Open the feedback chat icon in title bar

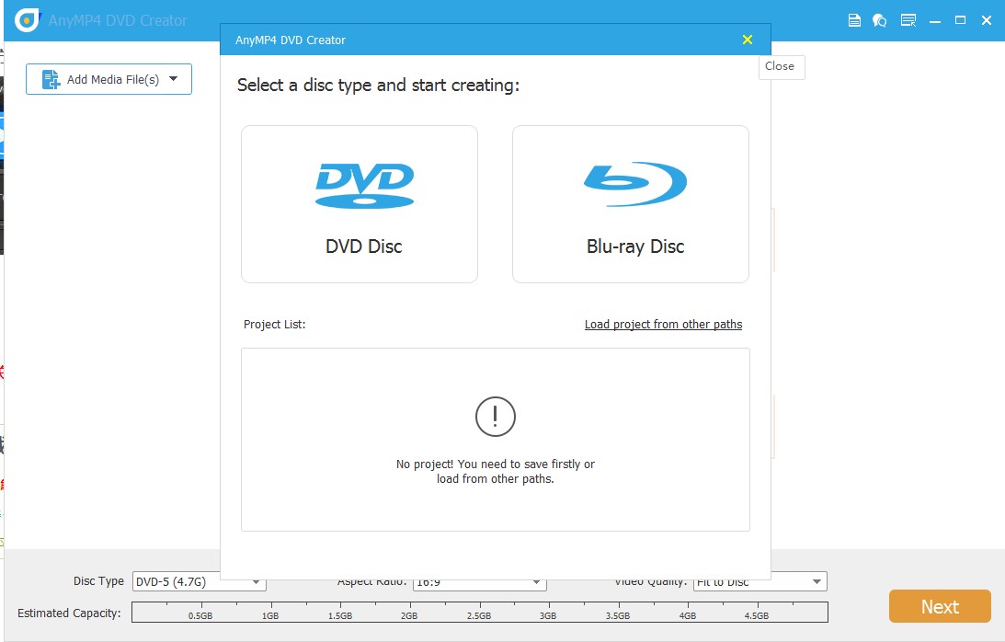tap(879, 20)
